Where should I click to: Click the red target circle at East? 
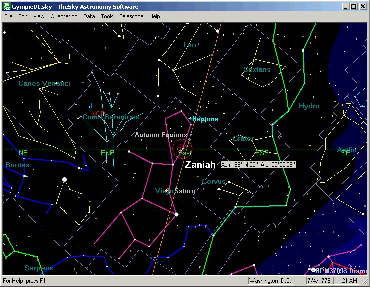pos(182,149)
